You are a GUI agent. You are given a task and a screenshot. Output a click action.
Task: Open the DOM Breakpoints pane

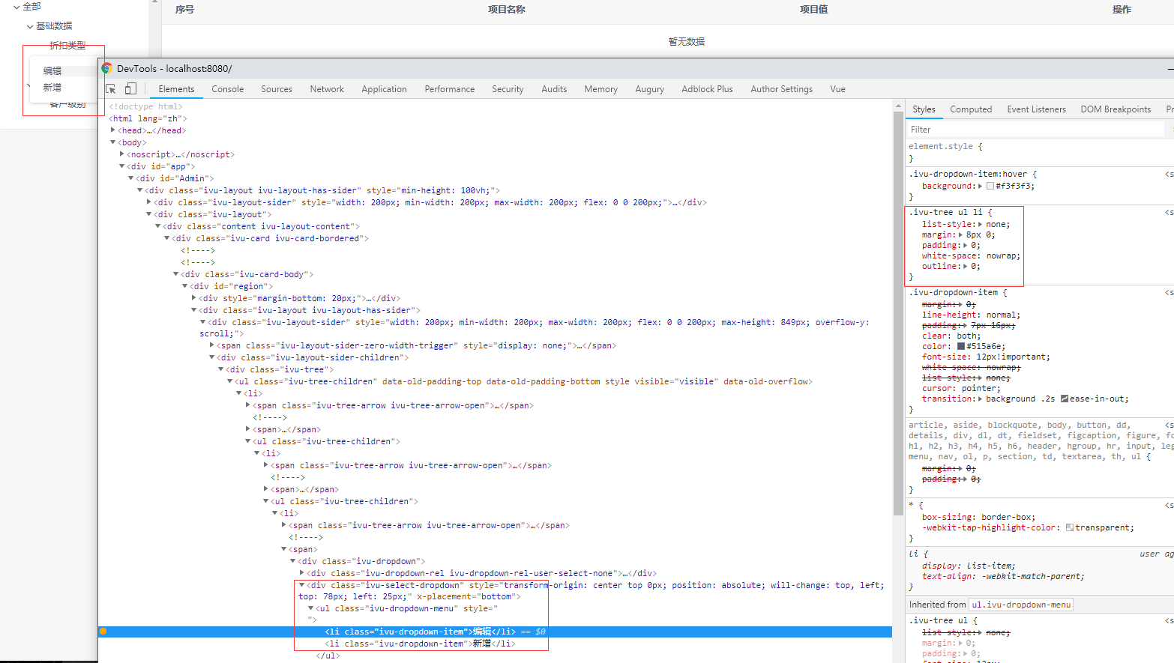pyautogui.click(x=1116, y=109)
